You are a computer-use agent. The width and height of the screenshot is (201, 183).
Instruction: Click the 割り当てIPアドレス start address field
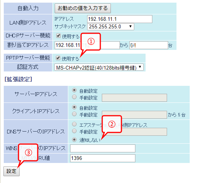tap(87, 45)
